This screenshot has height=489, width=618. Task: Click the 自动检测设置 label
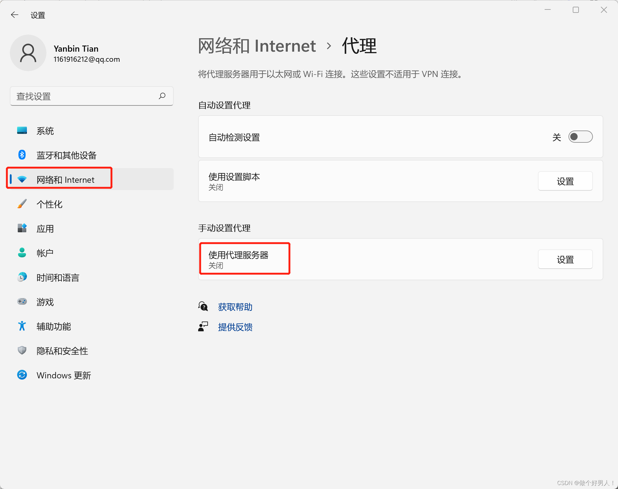tap(234, 137)
